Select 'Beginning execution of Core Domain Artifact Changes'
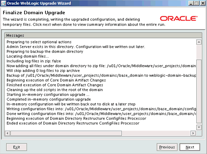The image size is (207, 154). [x=56, y=80]
